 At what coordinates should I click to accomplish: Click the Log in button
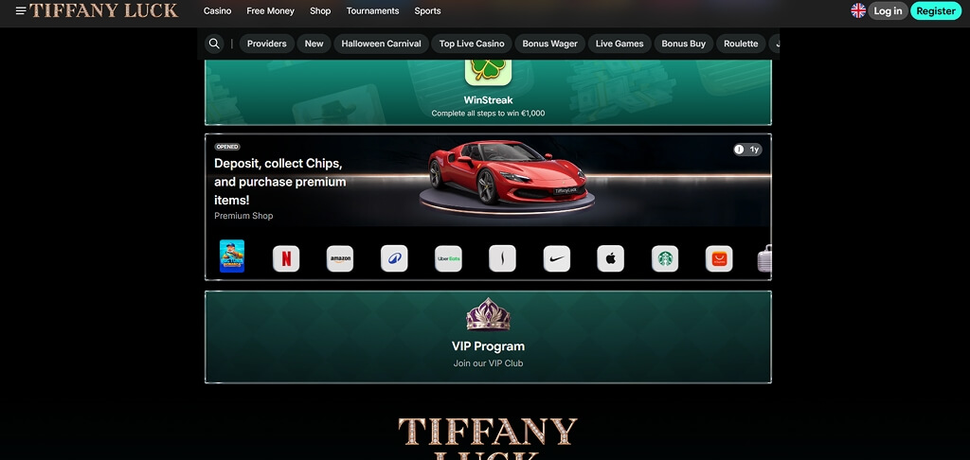click(x=888, y=10)
